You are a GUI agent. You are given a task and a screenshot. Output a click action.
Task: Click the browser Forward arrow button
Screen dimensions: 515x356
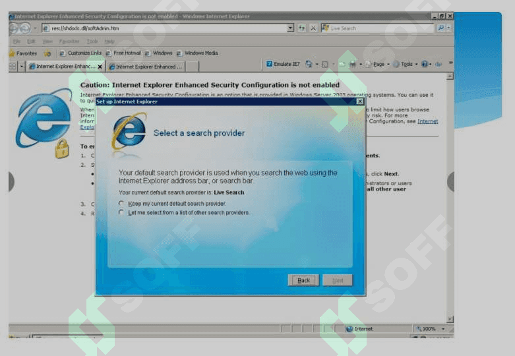[x=25, y=28]
